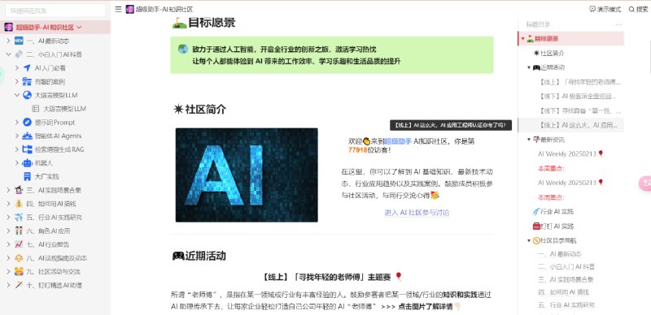Collapse 最新资讯 outline section
Screen dimensions: 651x315
(529, 140)
